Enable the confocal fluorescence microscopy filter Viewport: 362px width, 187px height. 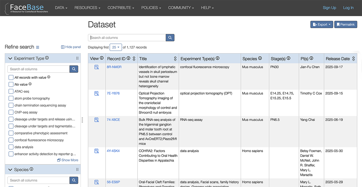click(x=11, y=140)
